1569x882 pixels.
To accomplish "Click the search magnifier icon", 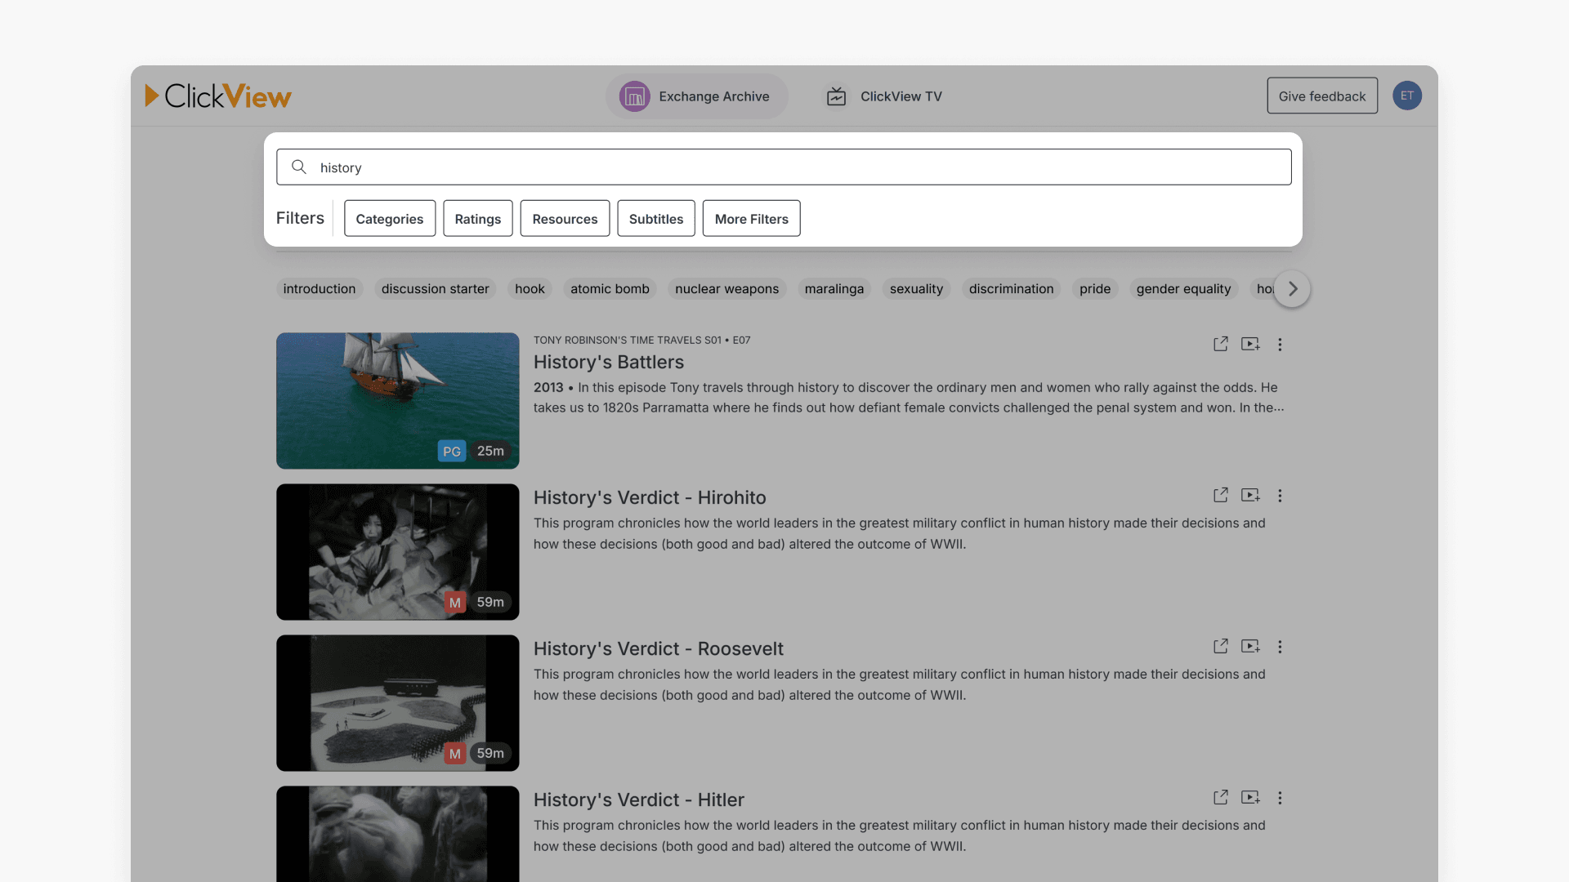I will 299,167.
